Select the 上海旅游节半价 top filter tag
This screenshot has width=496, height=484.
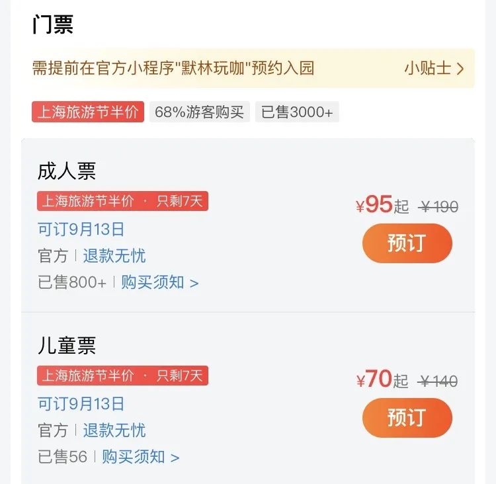pyautogui.click(x=88, y=112)
